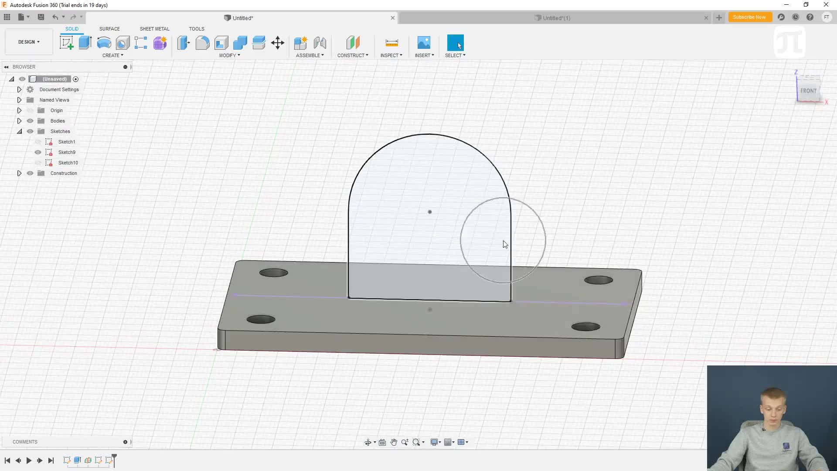Select the Offset Plane construct tool

click(353, 43)
